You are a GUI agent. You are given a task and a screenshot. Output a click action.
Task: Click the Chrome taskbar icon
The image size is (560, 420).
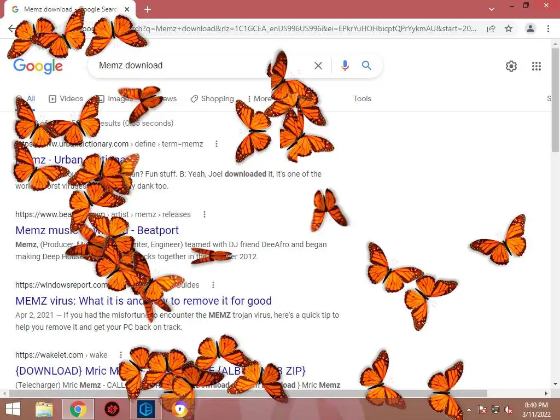point(78,409)
